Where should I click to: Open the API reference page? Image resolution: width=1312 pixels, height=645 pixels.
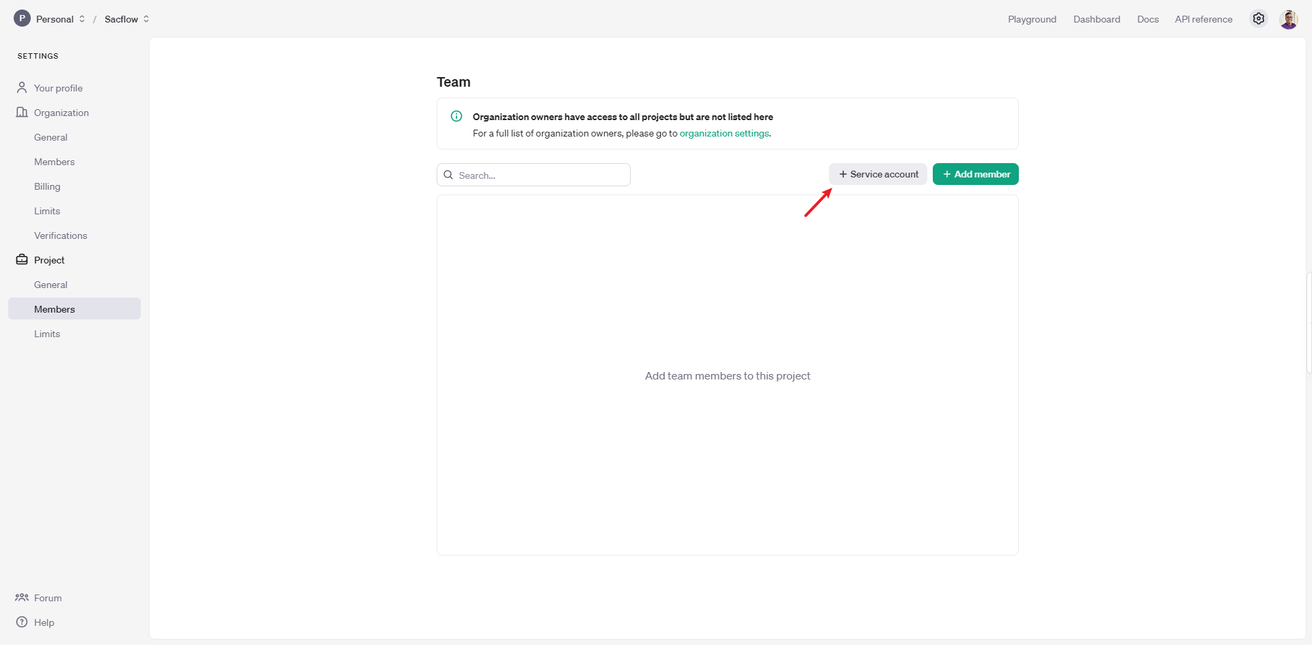coord(1203,19)
